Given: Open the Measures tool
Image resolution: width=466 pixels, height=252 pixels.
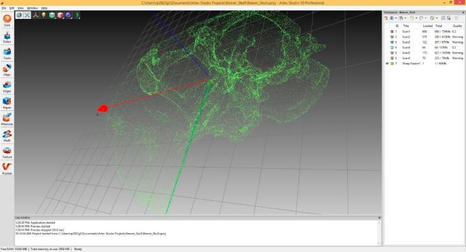Looking at the screenshot, I should pyautogui.click(x=7, y=119).
